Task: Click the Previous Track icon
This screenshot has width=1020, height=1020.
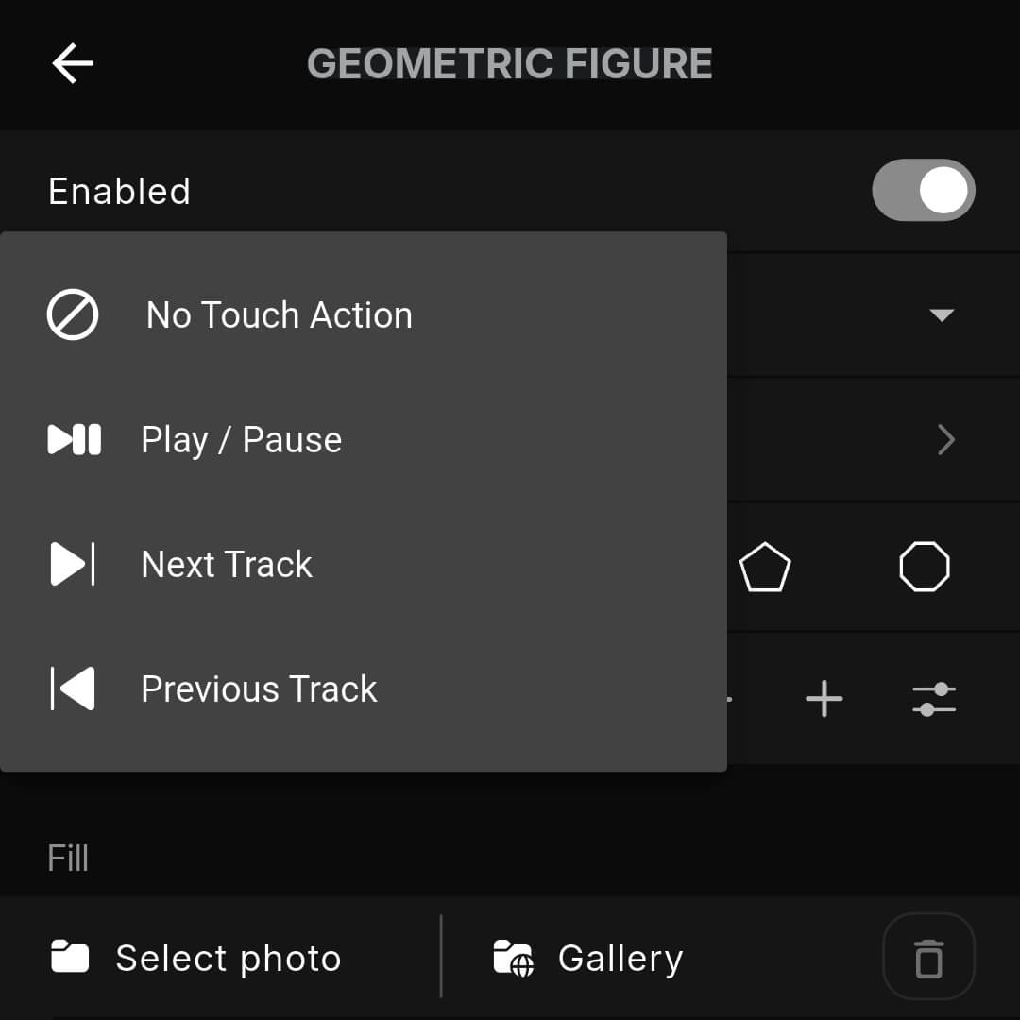Action: point(72,688)
